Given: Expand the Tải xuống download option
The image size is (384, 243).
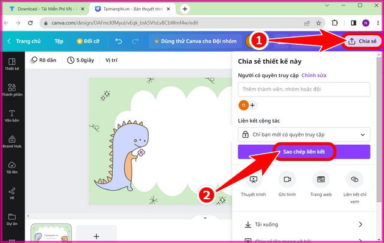Looking at the screenshot, I should click(x=304, y=224).
